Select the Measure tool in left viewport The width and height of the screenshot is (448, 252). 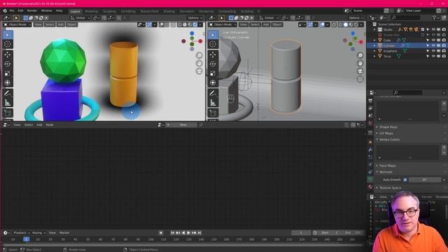point(8,103)
